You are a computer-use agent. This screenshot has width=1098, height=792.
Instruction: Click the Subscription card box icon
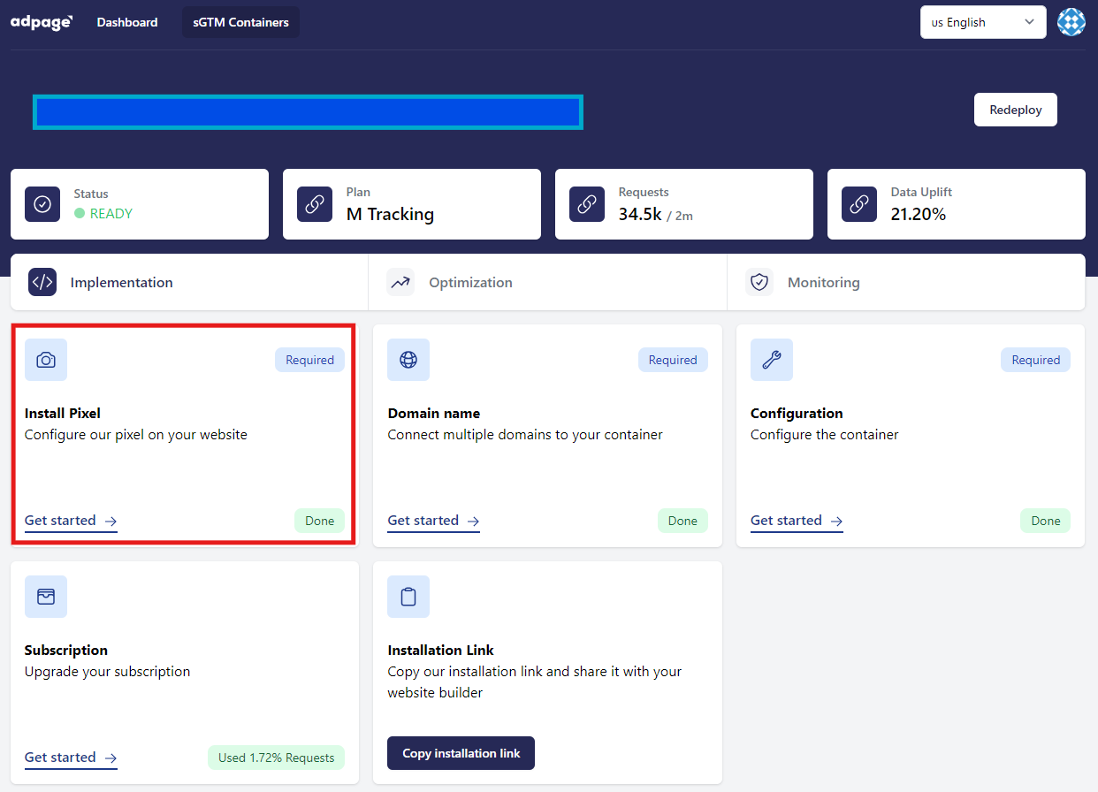[46, 597]
